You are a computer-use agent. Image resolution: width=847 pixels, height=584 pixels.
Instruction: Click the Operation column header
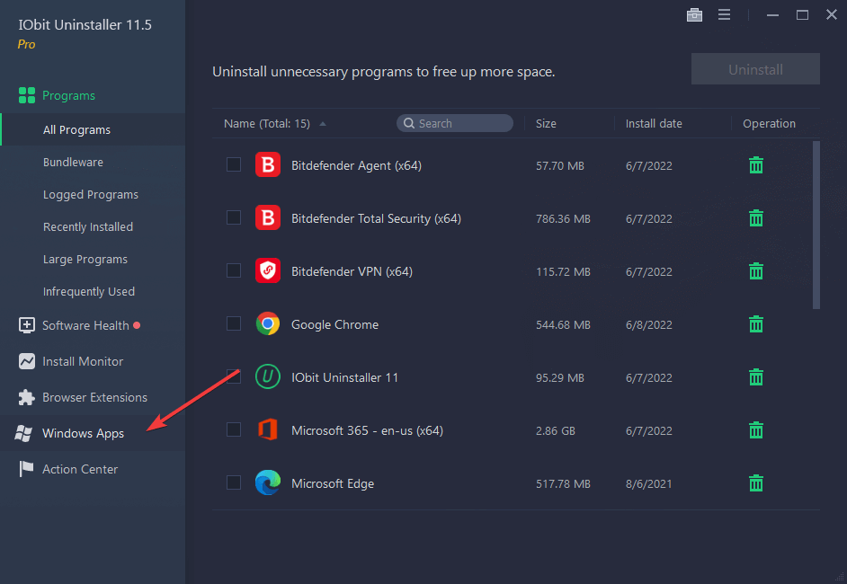point(769,124)
